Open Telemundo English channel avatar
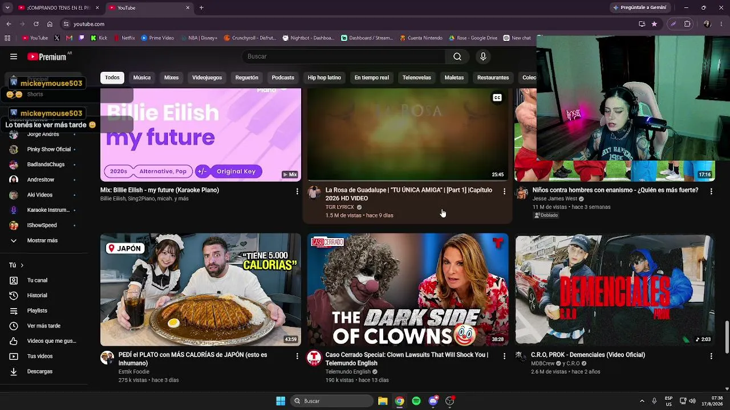730x410 pixels. 314,358
